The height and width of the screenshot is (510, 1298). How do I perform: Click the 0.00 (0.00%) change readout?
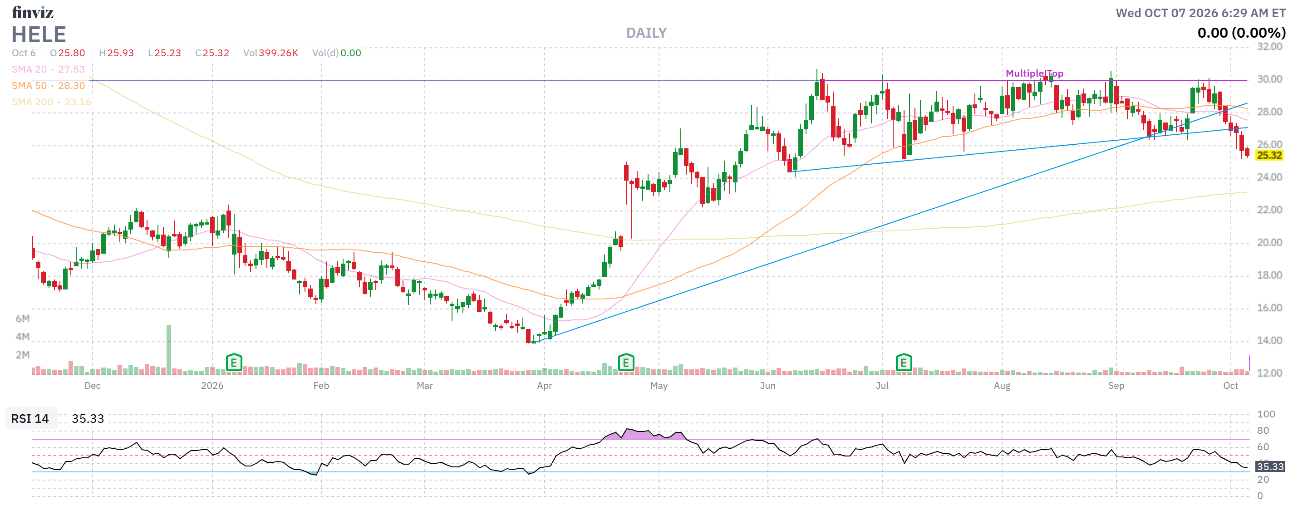point(1241,33)
